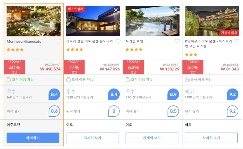
Task: Open the Morinoyu Kiranosato title link
Action: point(24,42)
